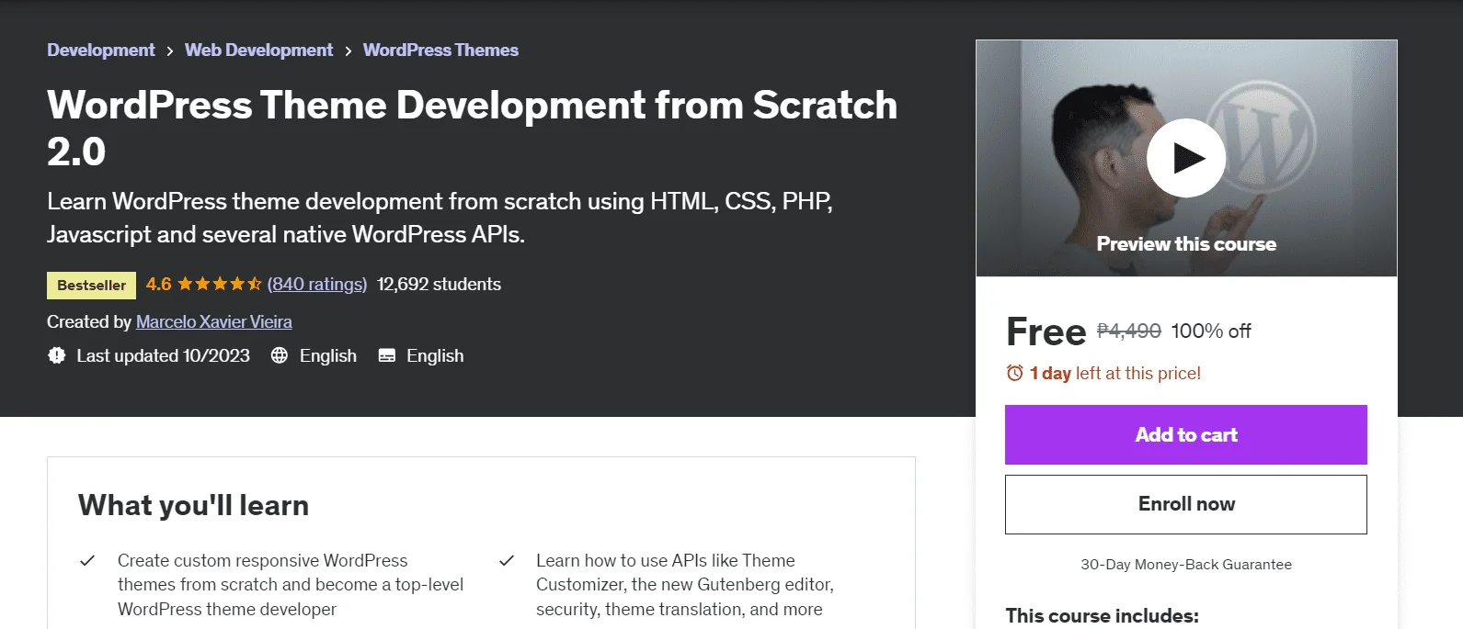Click the audio language 'English' after globe

pyautogui.click(x=328, y=355)
